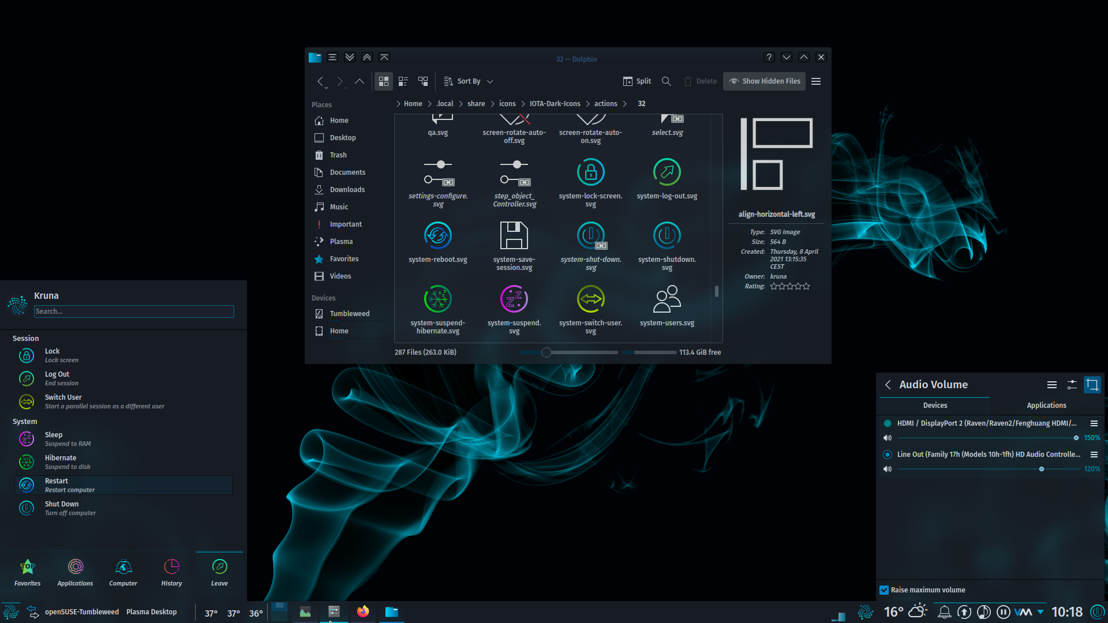Open the updates indicator in system tray
1108x623 pixels.
pyautogui.click(x=964, y=612)
